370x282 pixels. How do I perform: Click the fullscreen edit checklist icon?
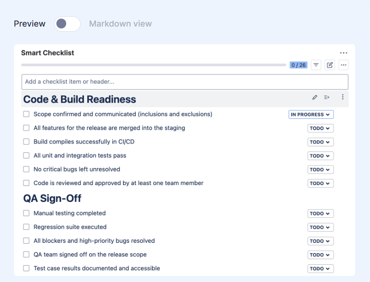[x=330, y=65]
